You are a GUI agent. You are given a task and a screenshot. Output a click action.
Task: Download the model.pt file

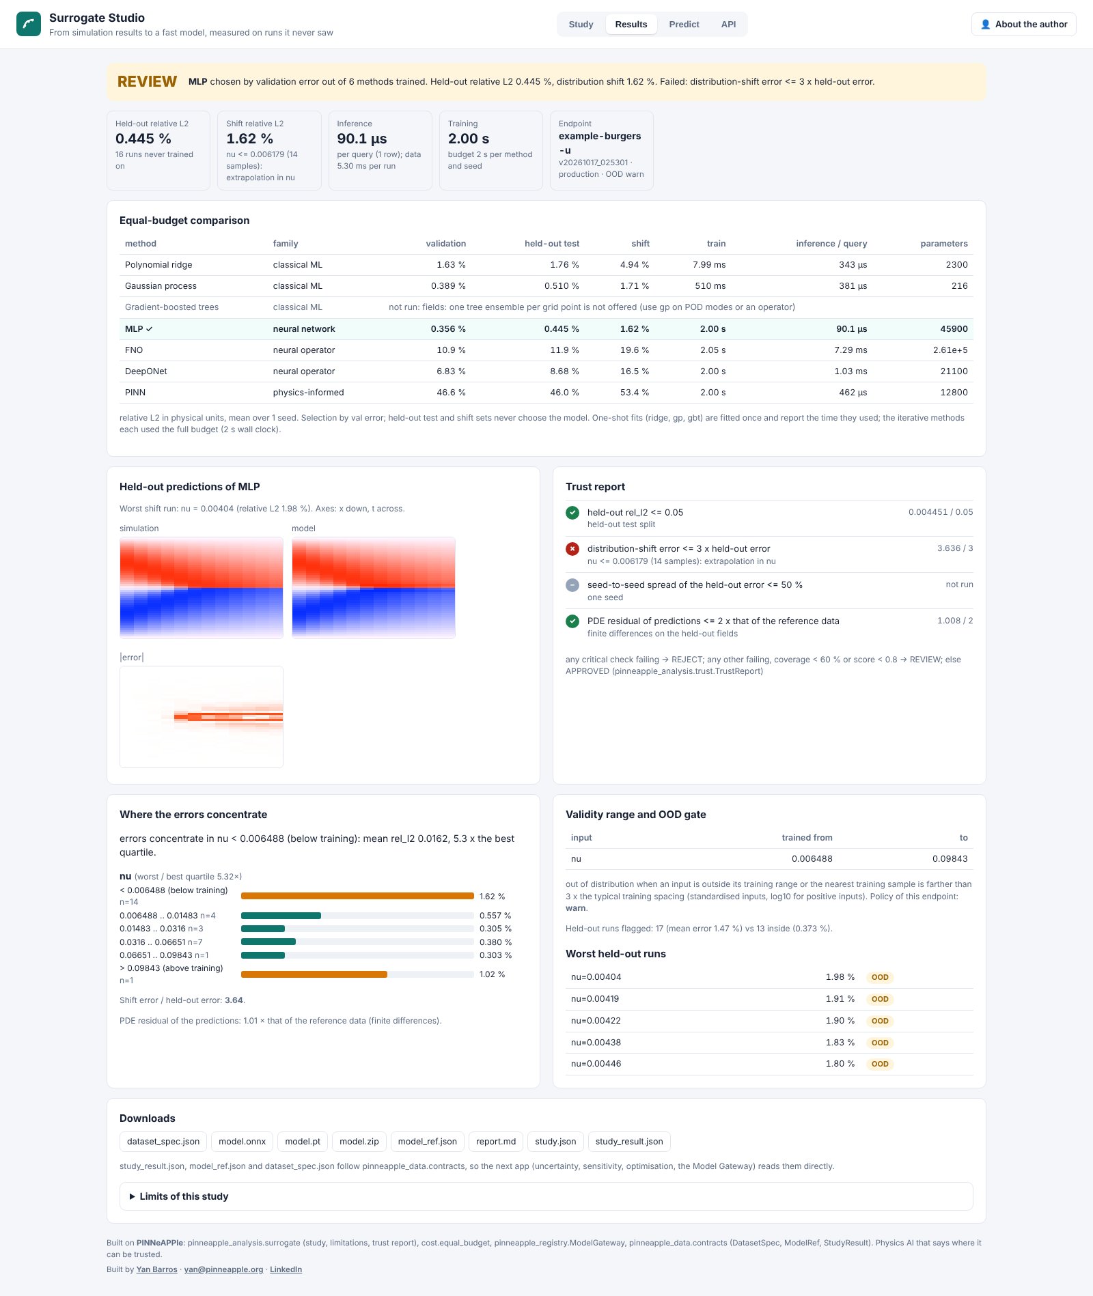[303, 1142]
